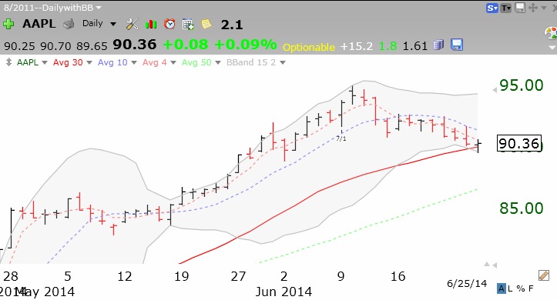Viewport: 557px width, 300px height.
Task: Click the four-arrow move window icon
Action: pos(533,8)
